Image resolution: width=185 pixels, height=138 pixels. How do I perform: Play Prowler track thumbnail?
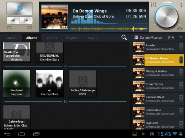(x=139, y=47)
